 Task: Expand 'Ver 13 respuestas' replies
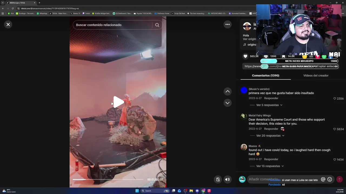pos(270,166)
